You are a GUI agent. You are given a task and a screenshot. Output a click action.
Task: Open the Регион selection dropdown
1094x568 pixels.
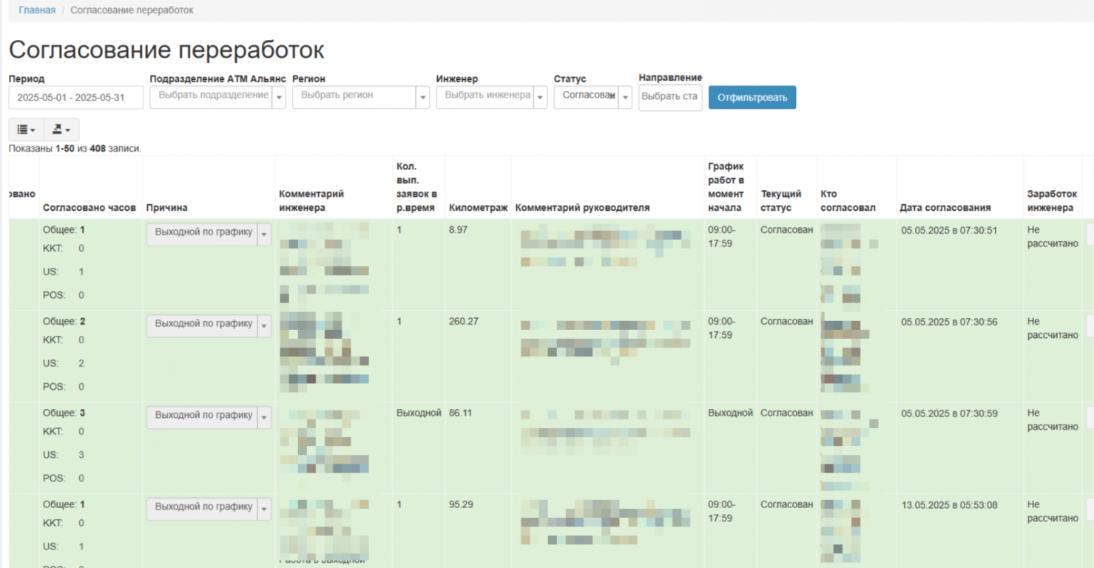tap(422, 98)
